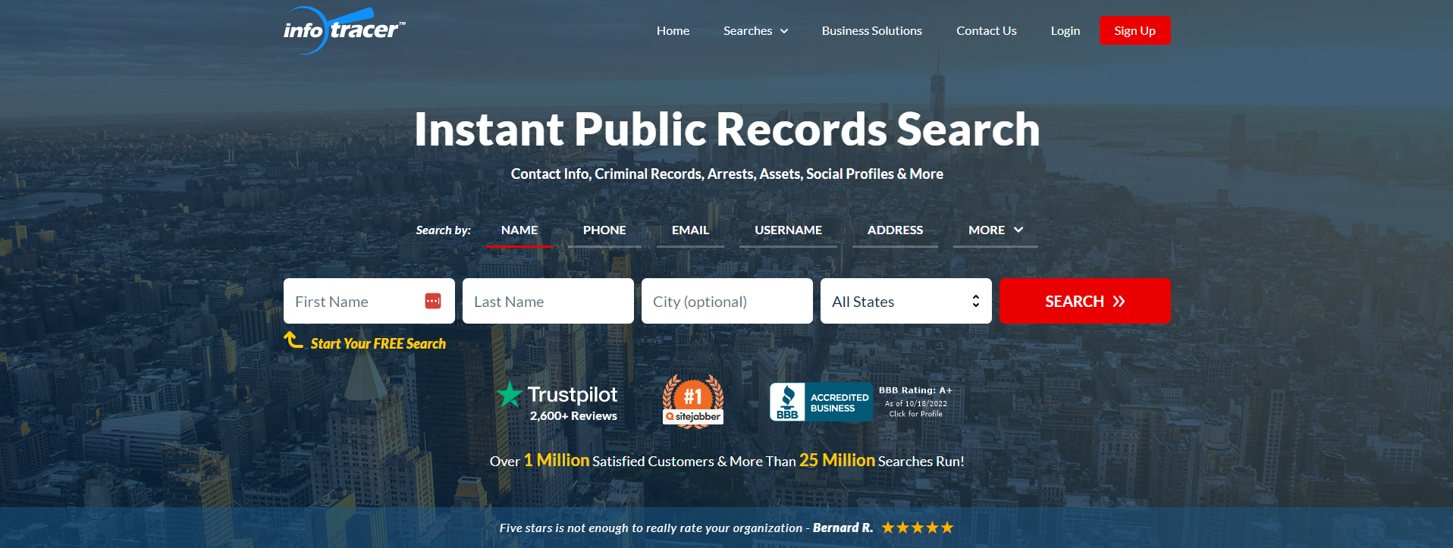Open the Trustpilot reviews badge
This screenshot has height=548, width=1453.
coord(557,401)
